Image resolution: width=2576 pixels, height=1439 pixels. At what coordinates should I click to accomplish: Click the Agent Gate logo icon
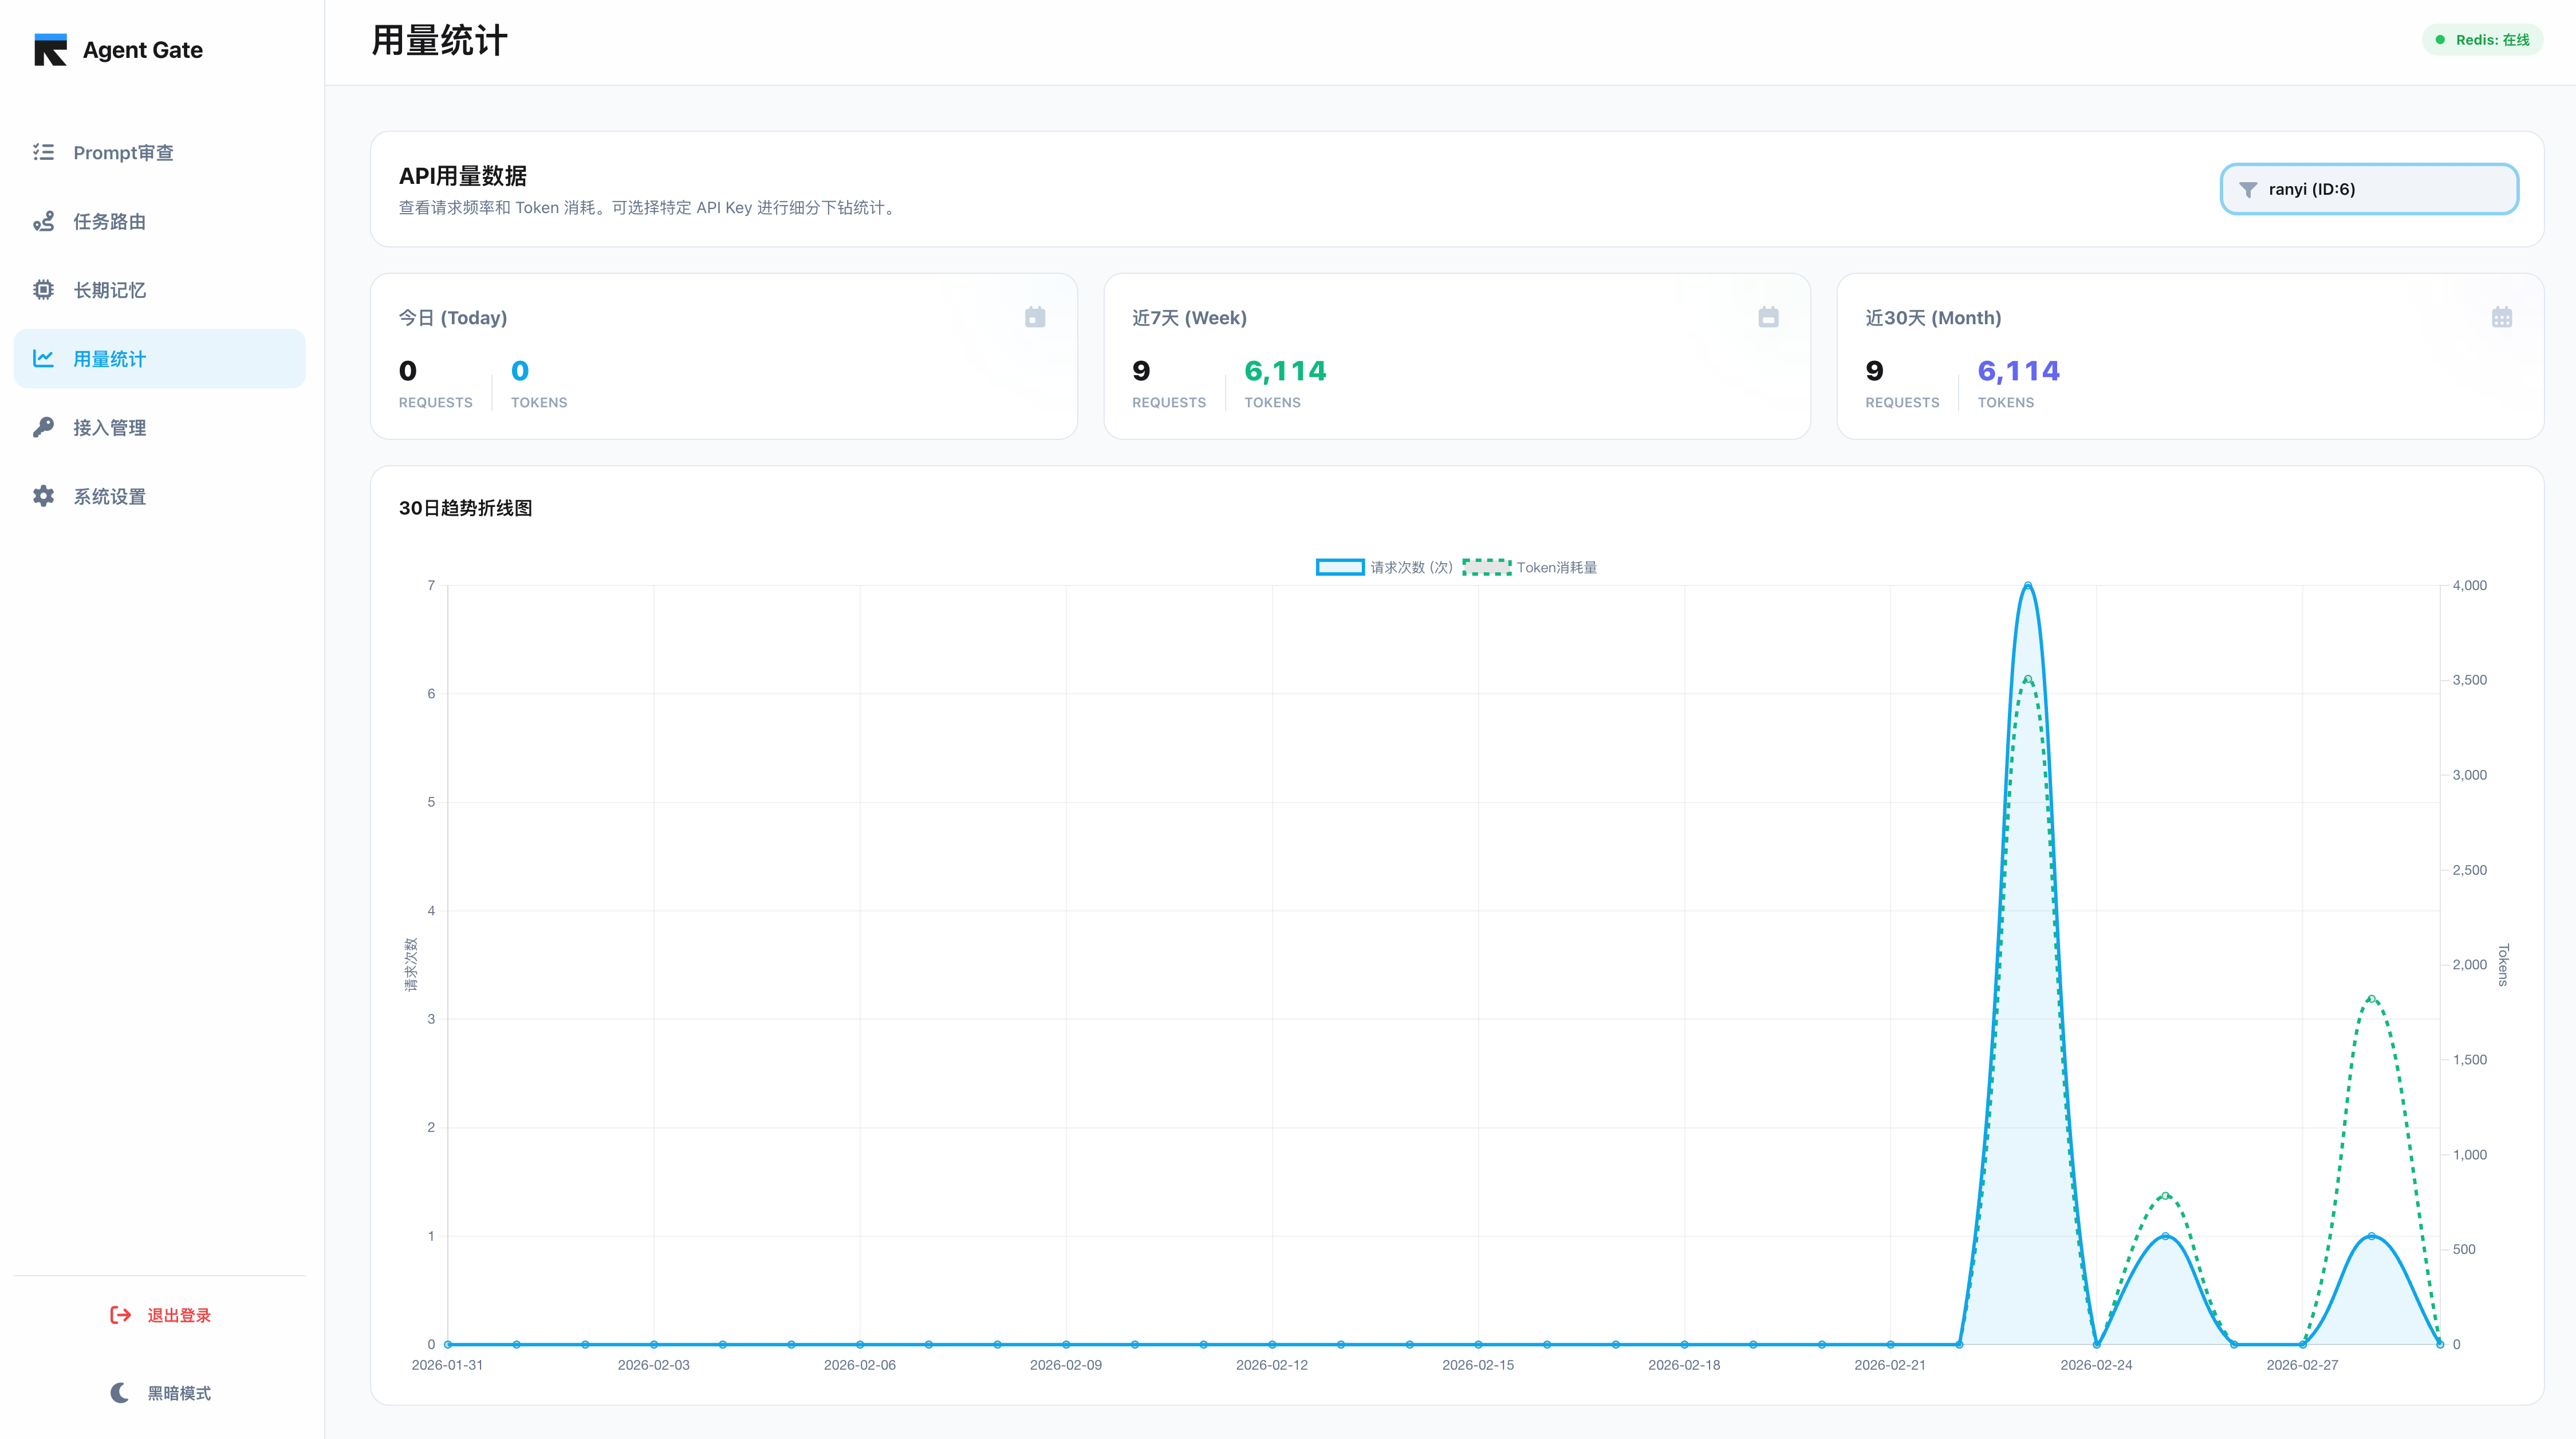point(50,50)
